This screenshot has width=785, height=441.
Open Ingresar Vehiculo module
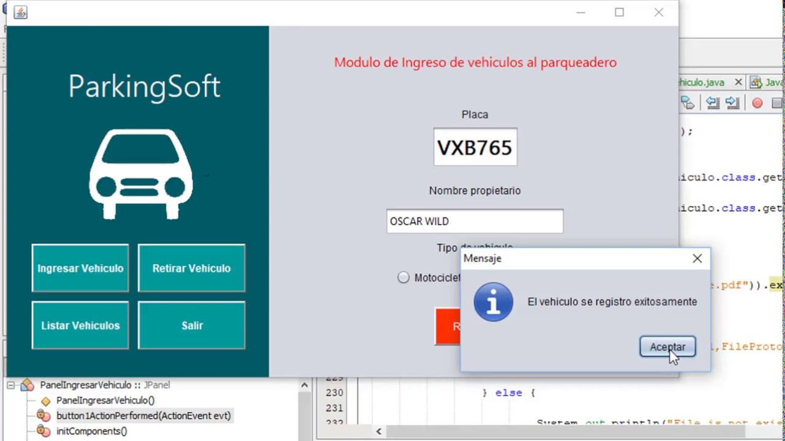point(80,268)
